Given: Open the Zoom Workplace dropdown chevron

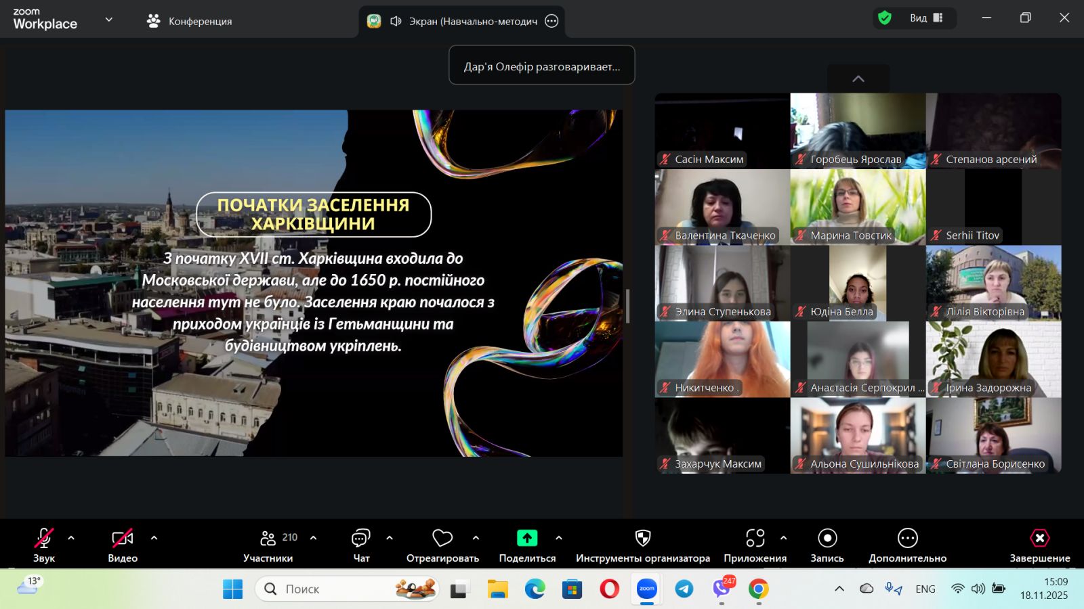Looking at the screenshot, I should click(108, 20).
